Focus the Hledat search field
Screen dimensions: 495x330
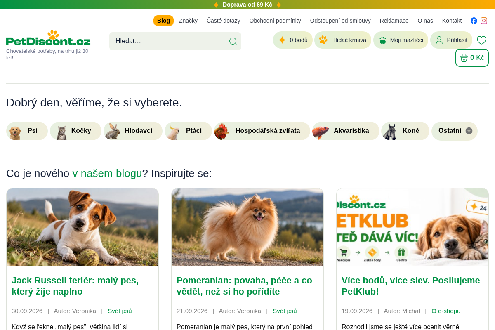pyautogui.click(x=175, y=41)
